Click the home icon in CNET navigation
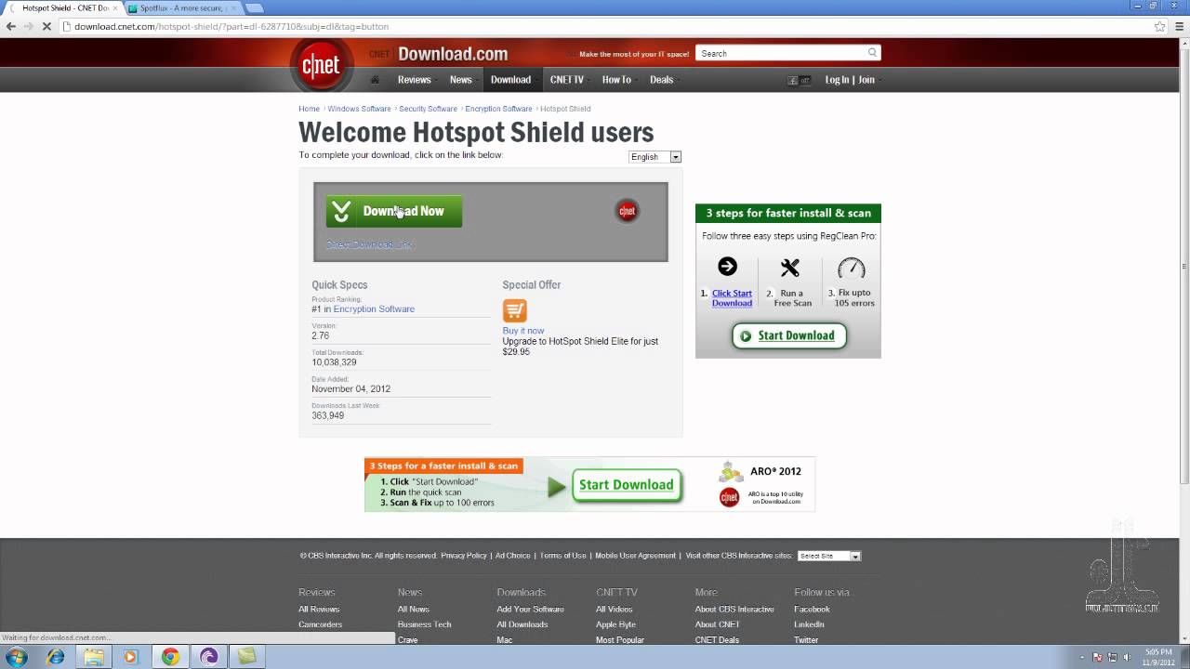The width and height of the screenshot is (1190, 669). tap(375, 80)
